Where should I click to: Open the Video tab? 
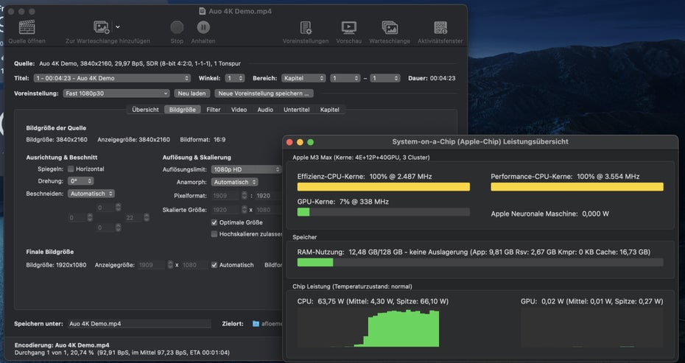(x=239, y=110)
